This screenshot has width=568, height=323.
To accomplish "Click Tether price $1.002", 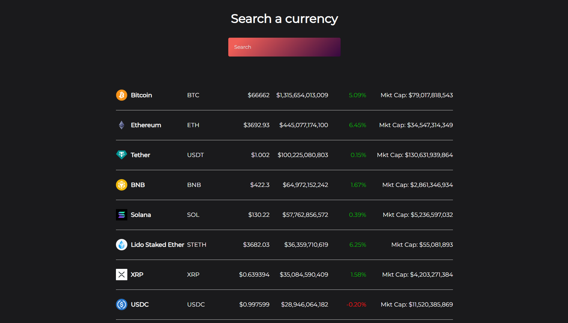I will (x=260, y=155).
